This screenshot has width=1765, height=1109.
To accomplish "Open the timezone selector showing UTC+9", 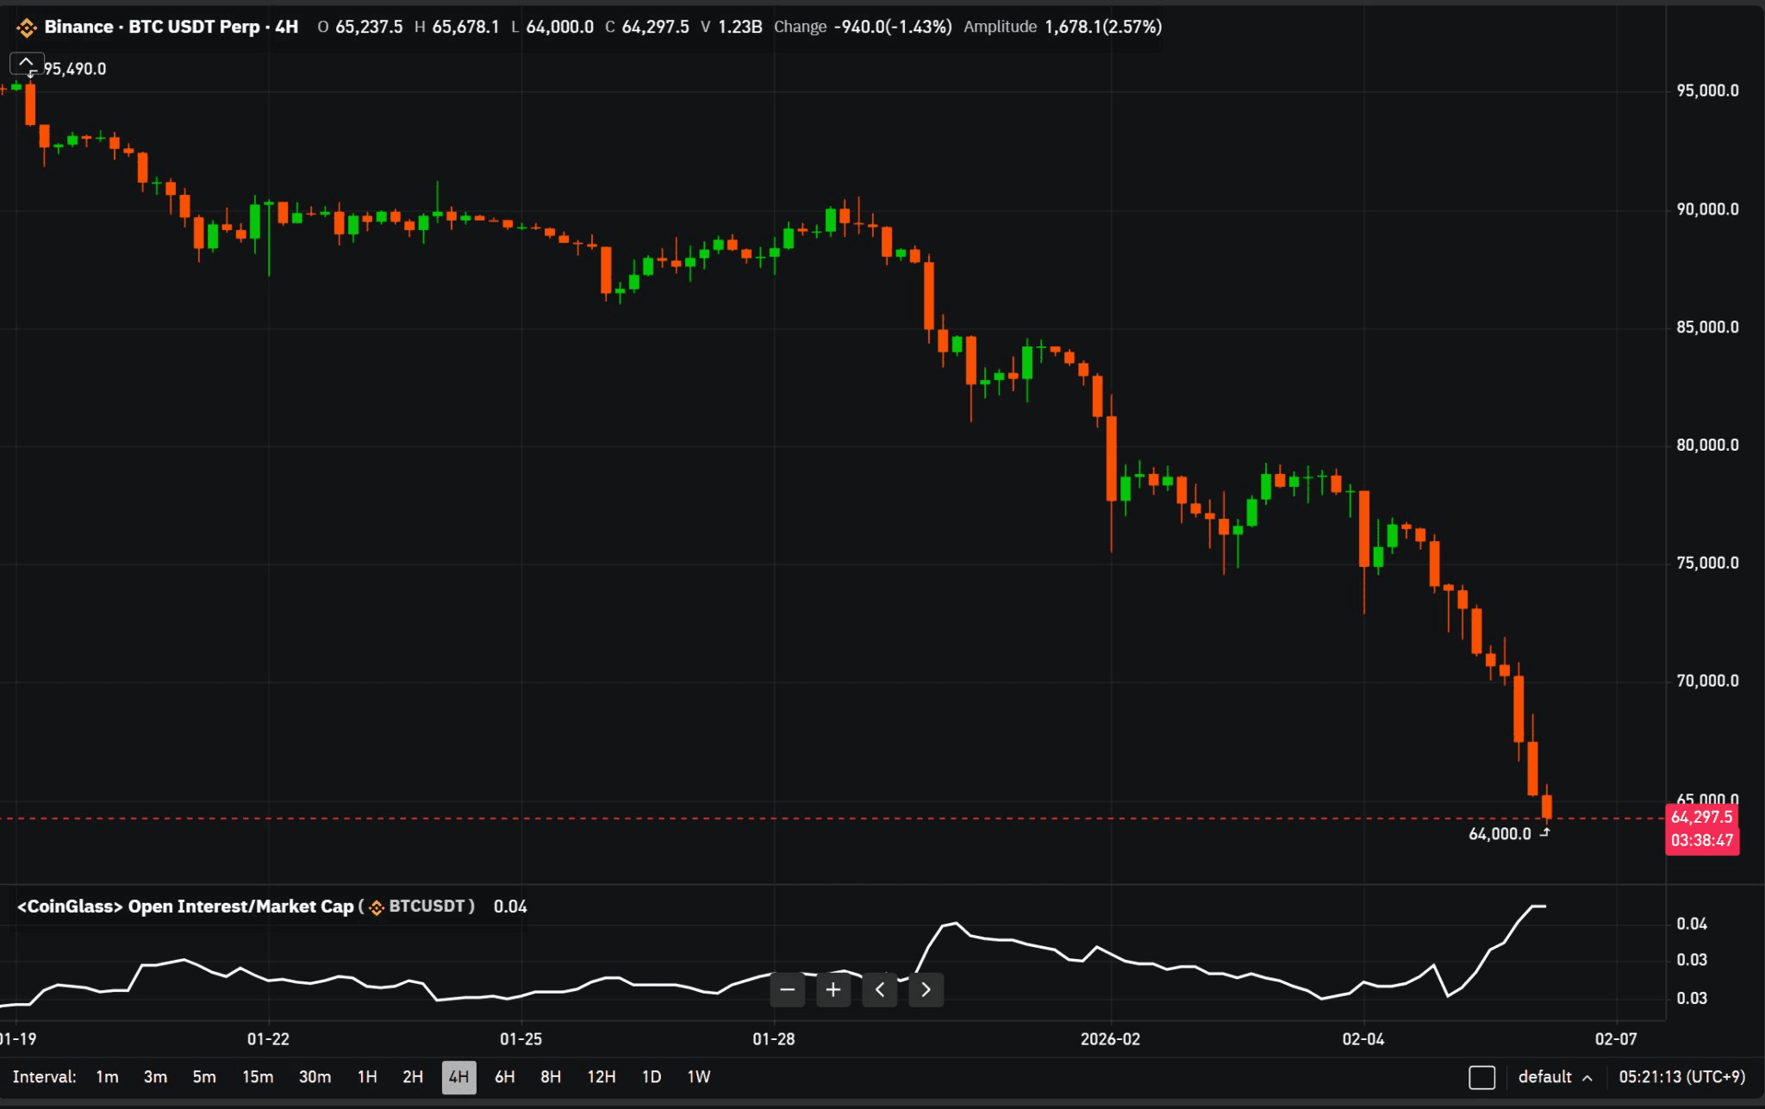I will (x=1681, y=1077).
